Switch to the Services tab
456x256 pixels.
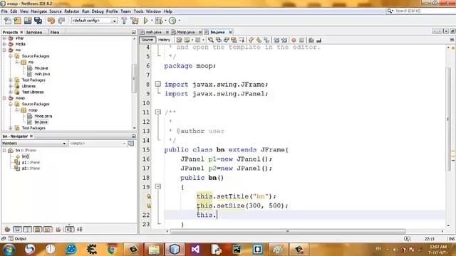click(34, 32)
